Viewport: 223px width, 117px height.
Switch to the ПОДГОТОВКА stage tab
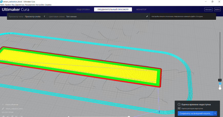click(x=83, y=9)
